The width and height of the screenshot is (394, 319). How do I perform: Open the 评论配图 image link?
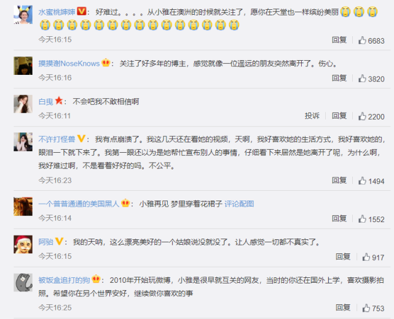239,204
